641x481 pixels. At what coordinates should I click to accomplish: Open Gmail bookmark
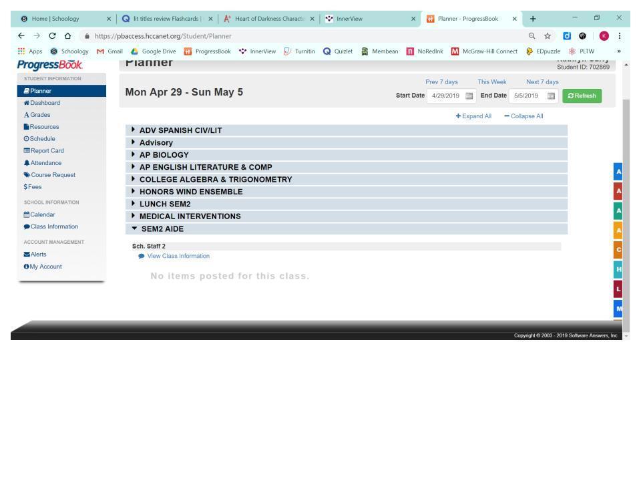110,51
